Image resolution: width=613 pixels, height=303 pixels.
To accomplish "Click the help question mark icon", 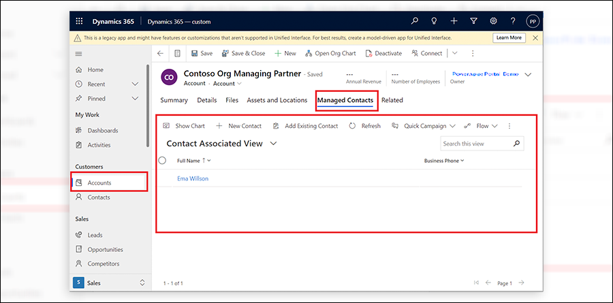I will (513, 22).
